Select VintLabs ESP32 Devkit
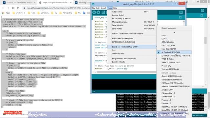The height and width of the screenshot is (118, 210). click(174, 69)
